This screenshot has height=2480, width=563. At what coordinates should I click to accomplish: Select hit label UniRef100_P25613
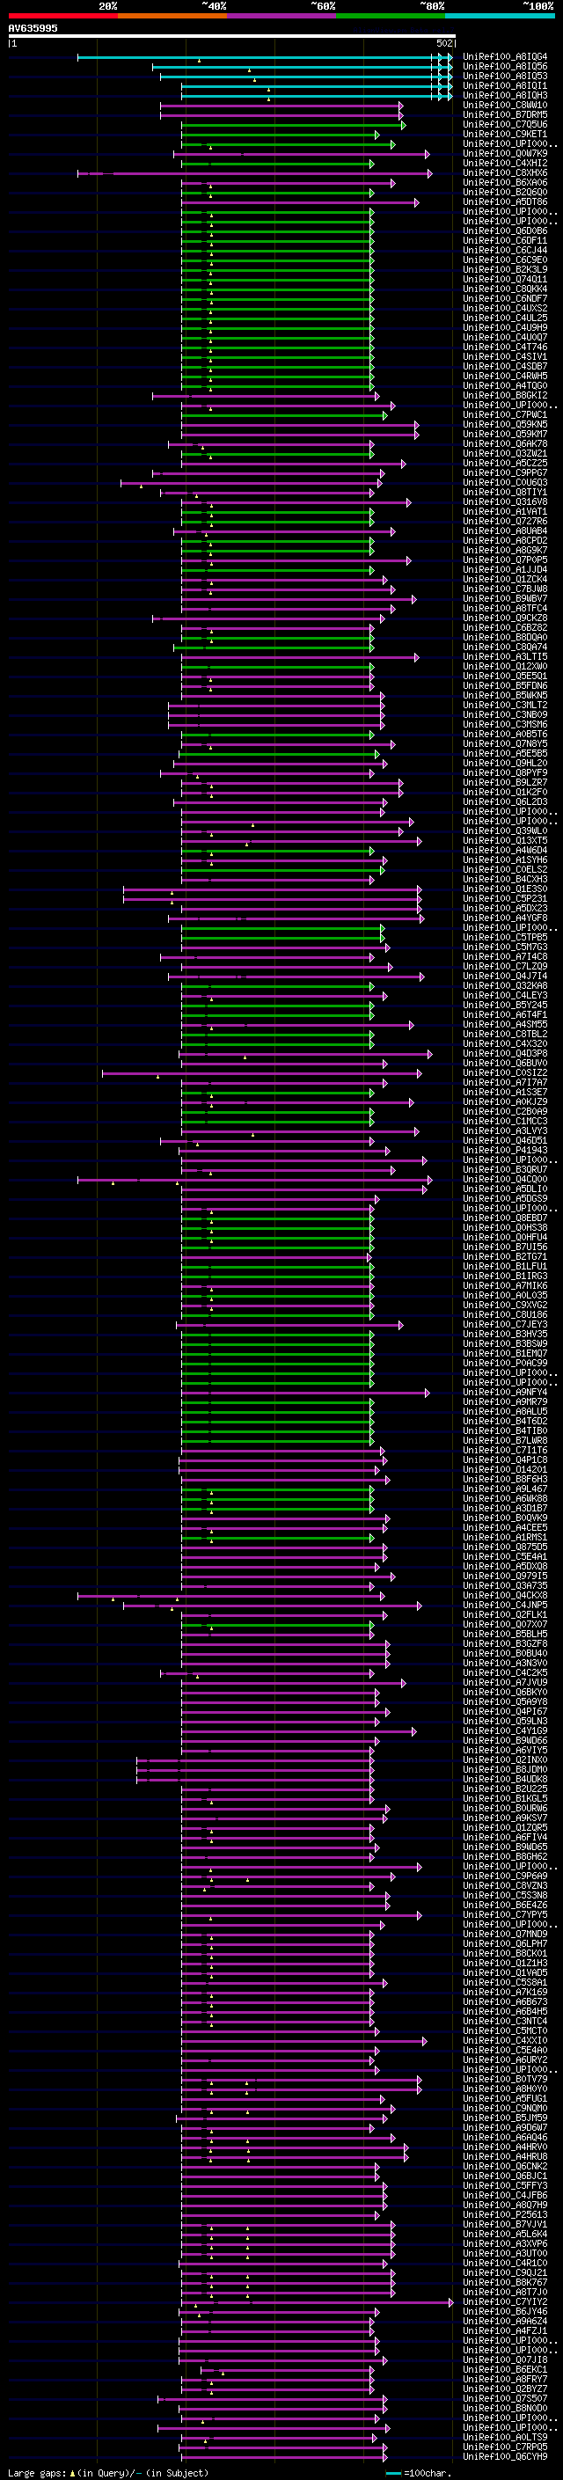[505, 2214]
